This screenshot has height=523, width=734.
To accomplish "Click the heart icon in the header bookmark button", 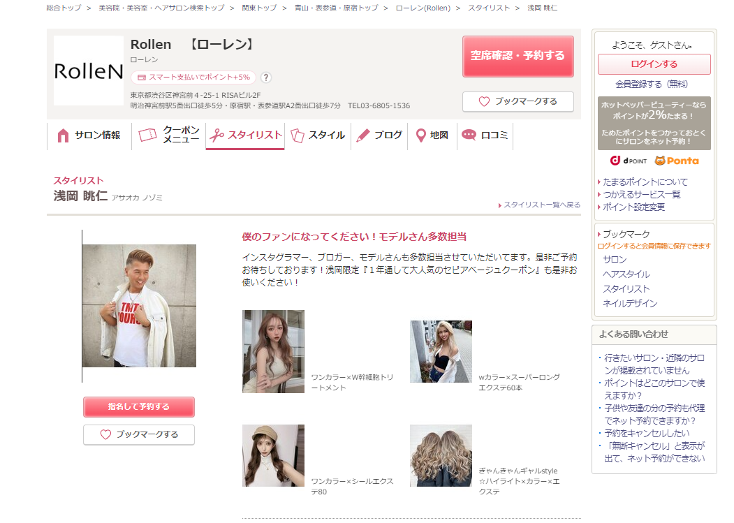I will pos(484,102).
